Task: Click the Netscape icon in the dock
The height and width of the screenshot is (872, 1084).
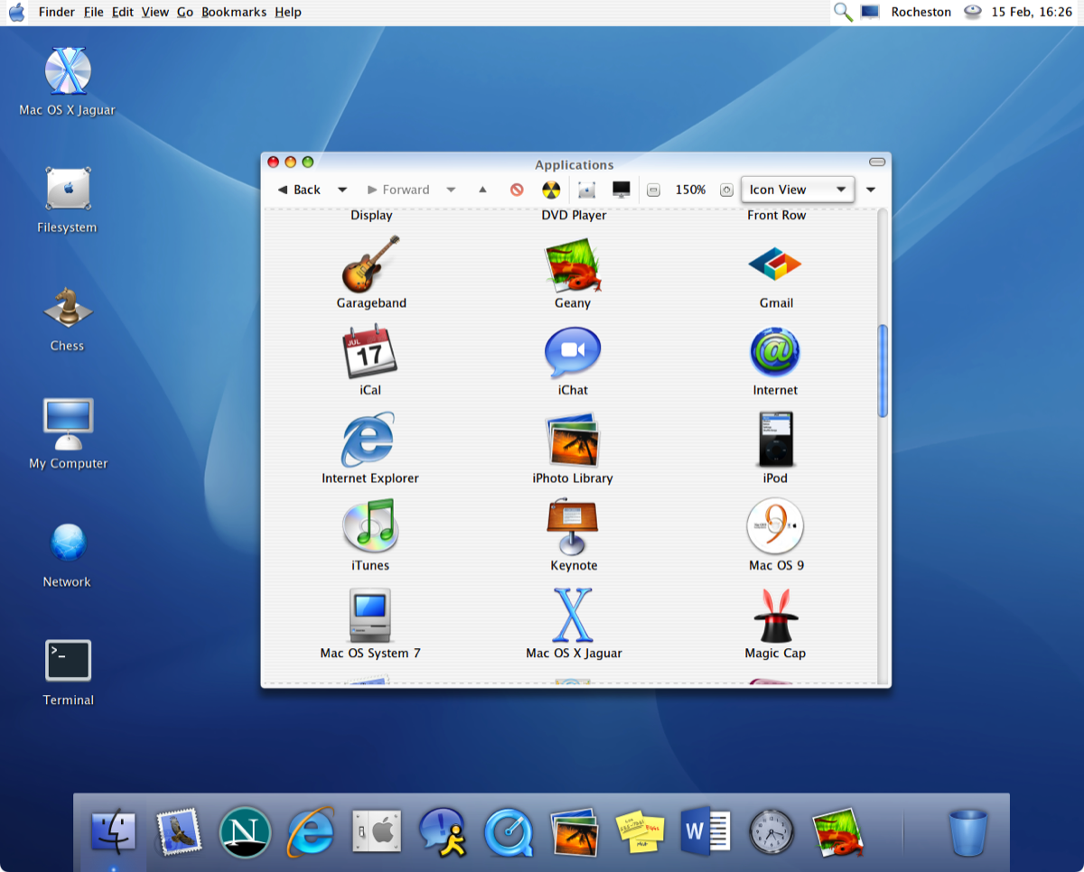Action: (x=245, y=831)
